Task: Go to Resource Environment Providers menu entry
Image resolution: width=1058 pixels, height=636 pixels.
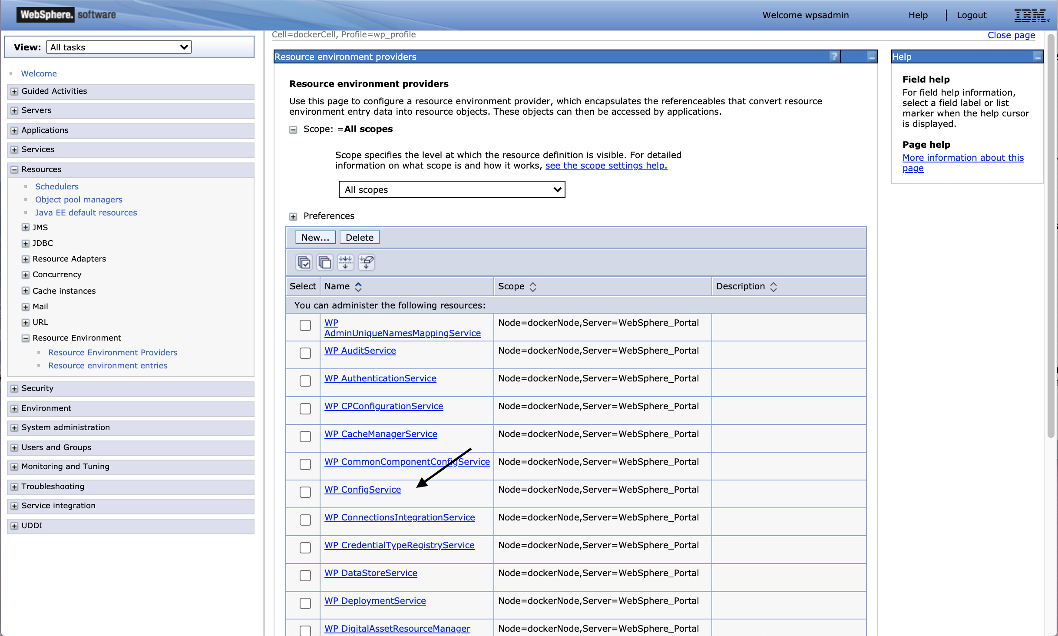Action: [x=112, y=352]
